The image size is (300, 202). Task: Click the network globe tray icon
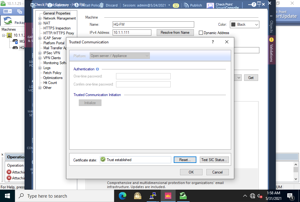tap(253, 196)
